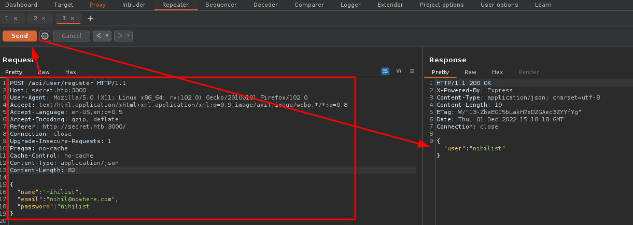Toggle line wrap in request editor
This screenshot has height=225, width=633.
(385, 71)
